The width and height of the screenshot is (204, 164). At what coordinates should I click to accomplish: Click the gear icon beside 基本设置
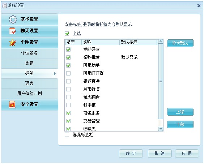[x=13, y=20]
